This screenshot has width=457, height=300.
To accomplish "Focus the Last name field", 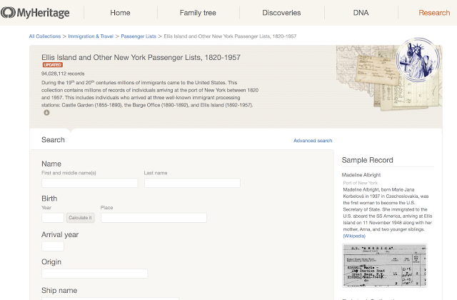I will pyautogui.click(x=192, y=183).
